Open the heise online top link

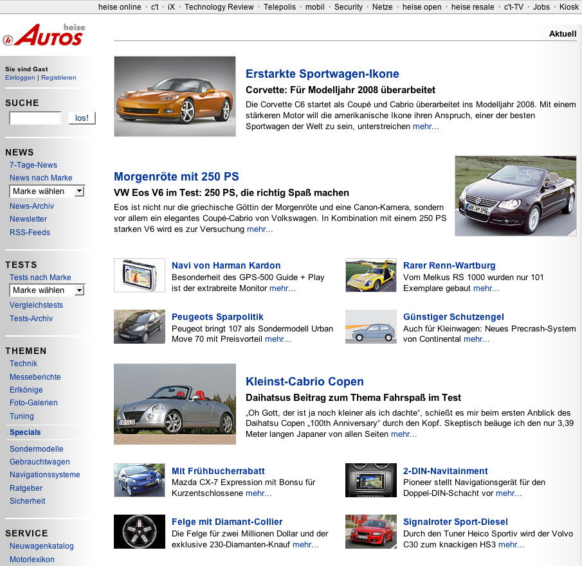click(x=120, y=6)
